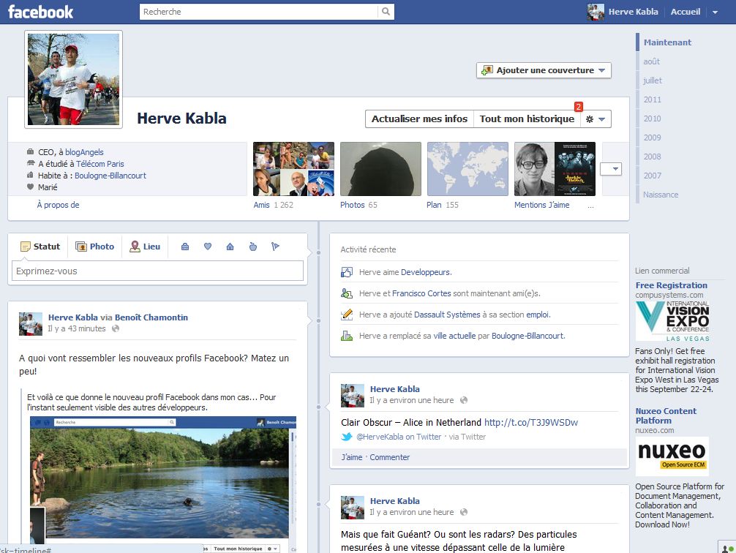The image size is (736, 553).
Task: Click Herve Kabla name in top bar
Action: pos(633,12)
